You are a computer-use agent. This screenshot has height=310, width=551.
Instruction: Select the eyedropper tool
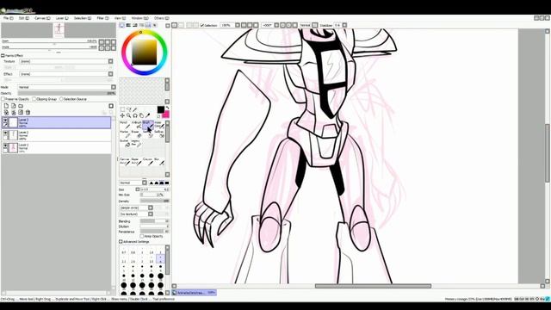click(147, 115)
